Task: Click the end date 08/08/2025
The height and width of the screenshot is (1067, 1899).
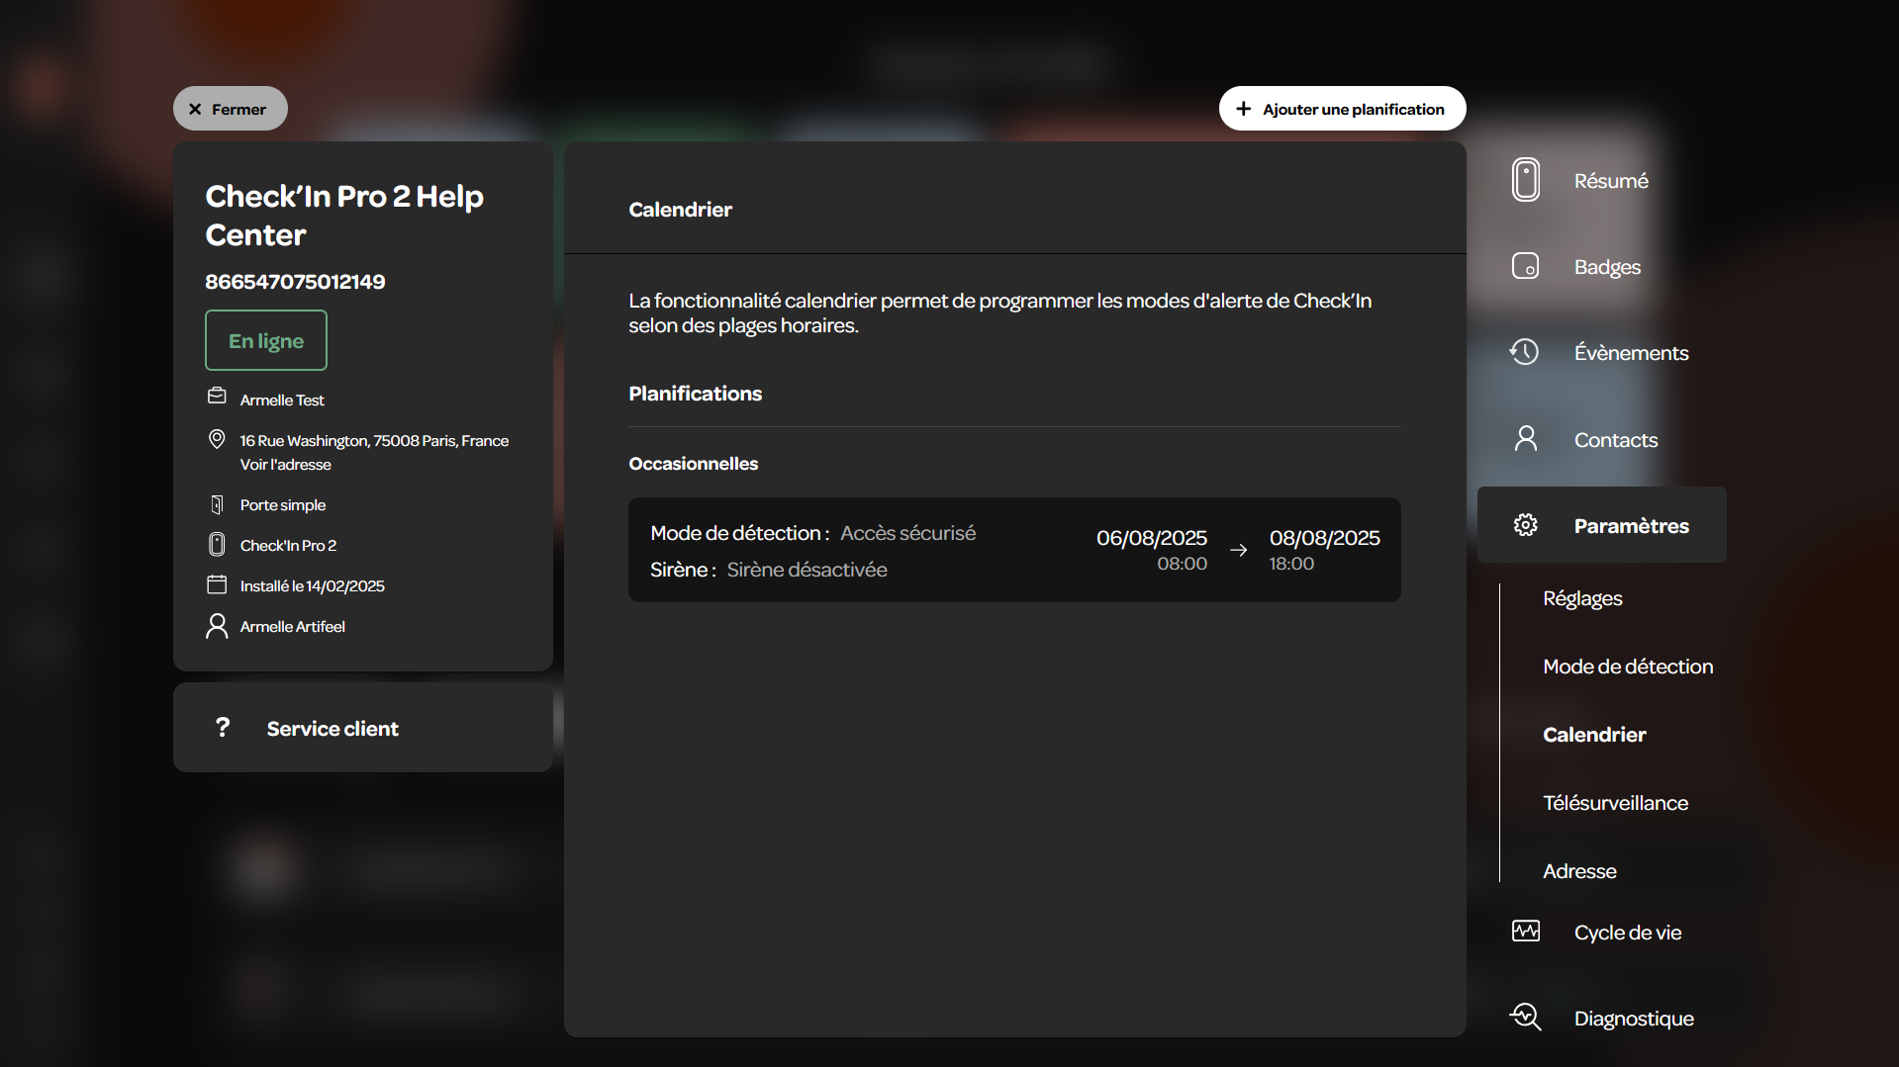Action: (x=1324, y=538)
